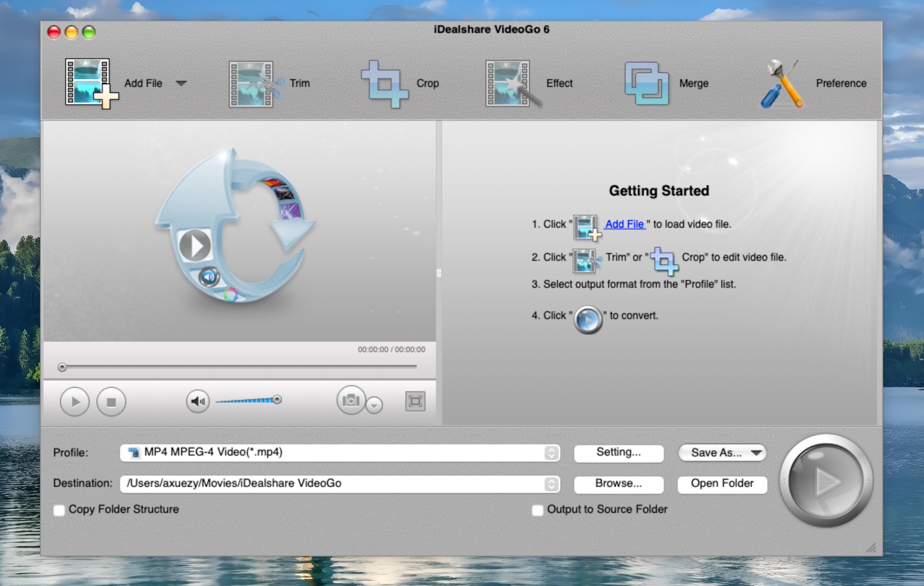Open Preference tools icon
924x586 pixels.
pyautogui.click(x=782, y=83)
